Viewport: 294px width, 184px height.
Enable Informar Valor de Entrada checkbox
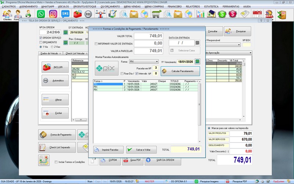pyautogui.click(x=96, y=43)
